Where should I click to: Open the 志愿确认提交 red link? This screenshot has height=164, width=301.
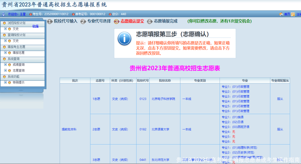click(132, 21)
